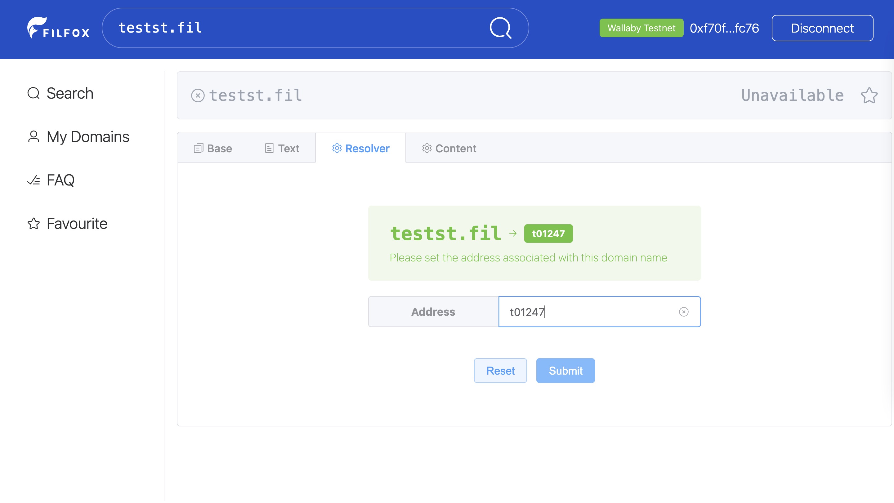
Task: Click the Search sidebar icon
Action: coord(33,93)
